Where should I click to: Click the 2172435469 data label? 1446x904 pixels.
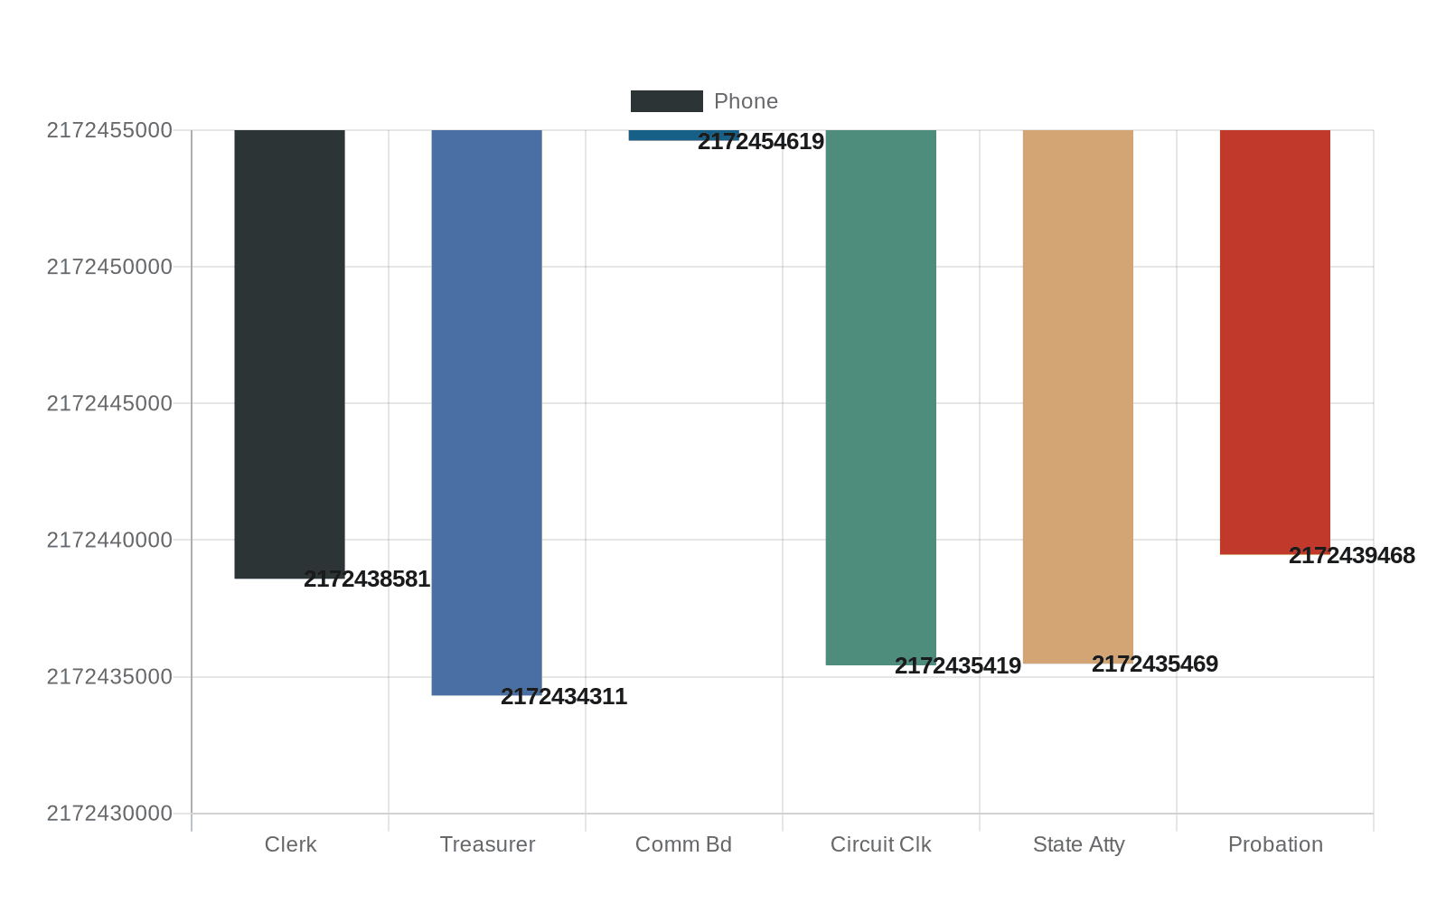point(1155,664)
